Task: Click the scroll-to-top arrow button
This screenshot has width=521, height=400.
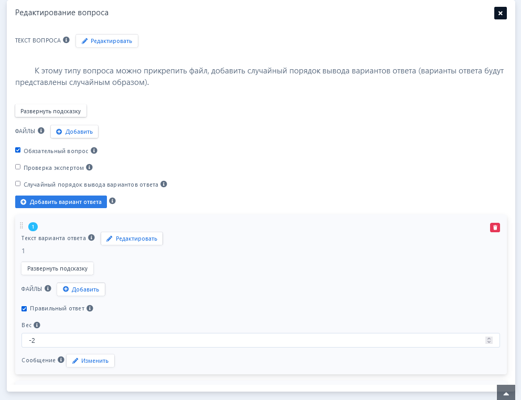Action: [506, 393]
